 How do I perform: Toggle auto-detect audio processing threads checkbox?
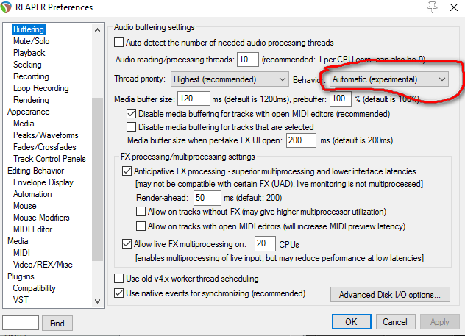(x=119, y=43)
